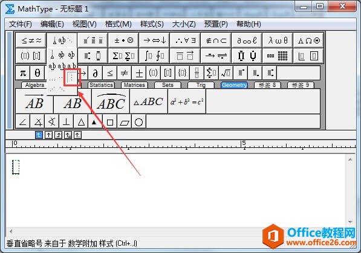Insert the θ symbol from the small bar

tap(37, 73)
